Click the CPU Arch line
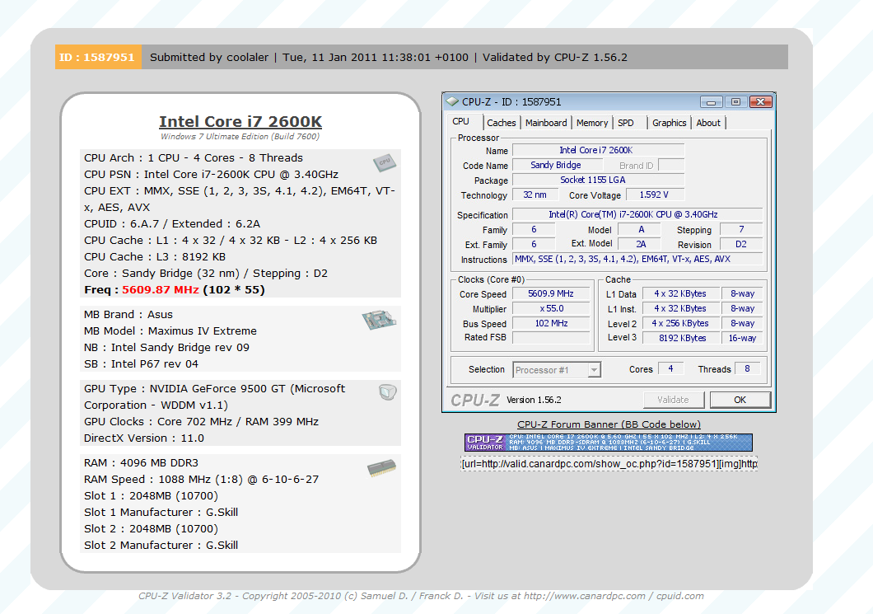This screenshot has height=614, width=873. [x=194, y=157]
